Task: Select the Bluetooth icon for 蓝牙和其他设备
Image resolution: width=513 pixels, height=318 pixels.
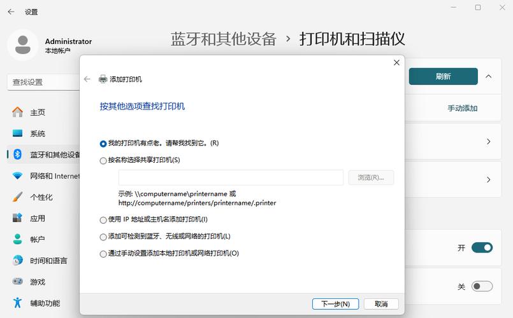Action: 18,155
